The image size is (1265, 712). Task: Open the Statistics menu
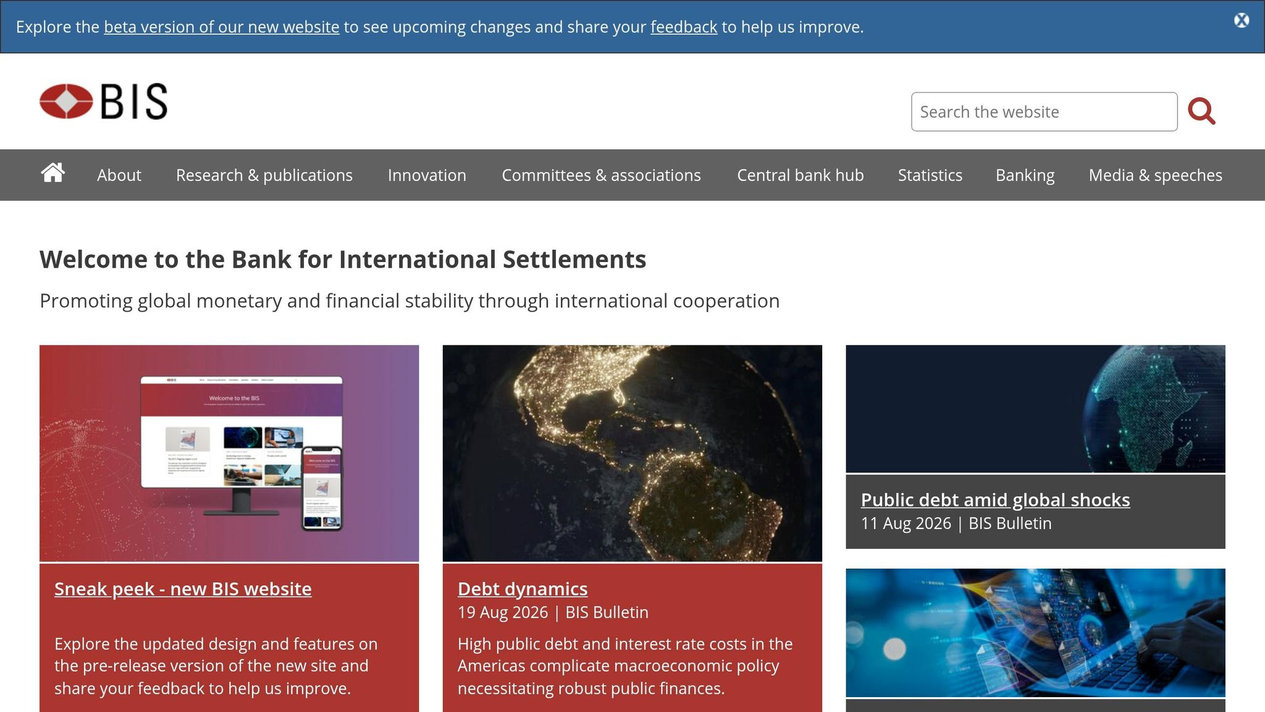[930, 175]
